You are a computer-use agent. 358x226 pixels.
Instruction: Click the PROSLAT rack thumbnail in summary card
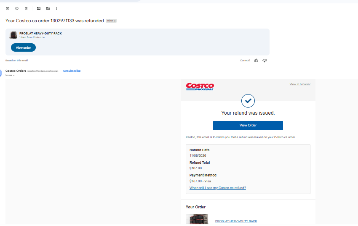coord(13,35)
